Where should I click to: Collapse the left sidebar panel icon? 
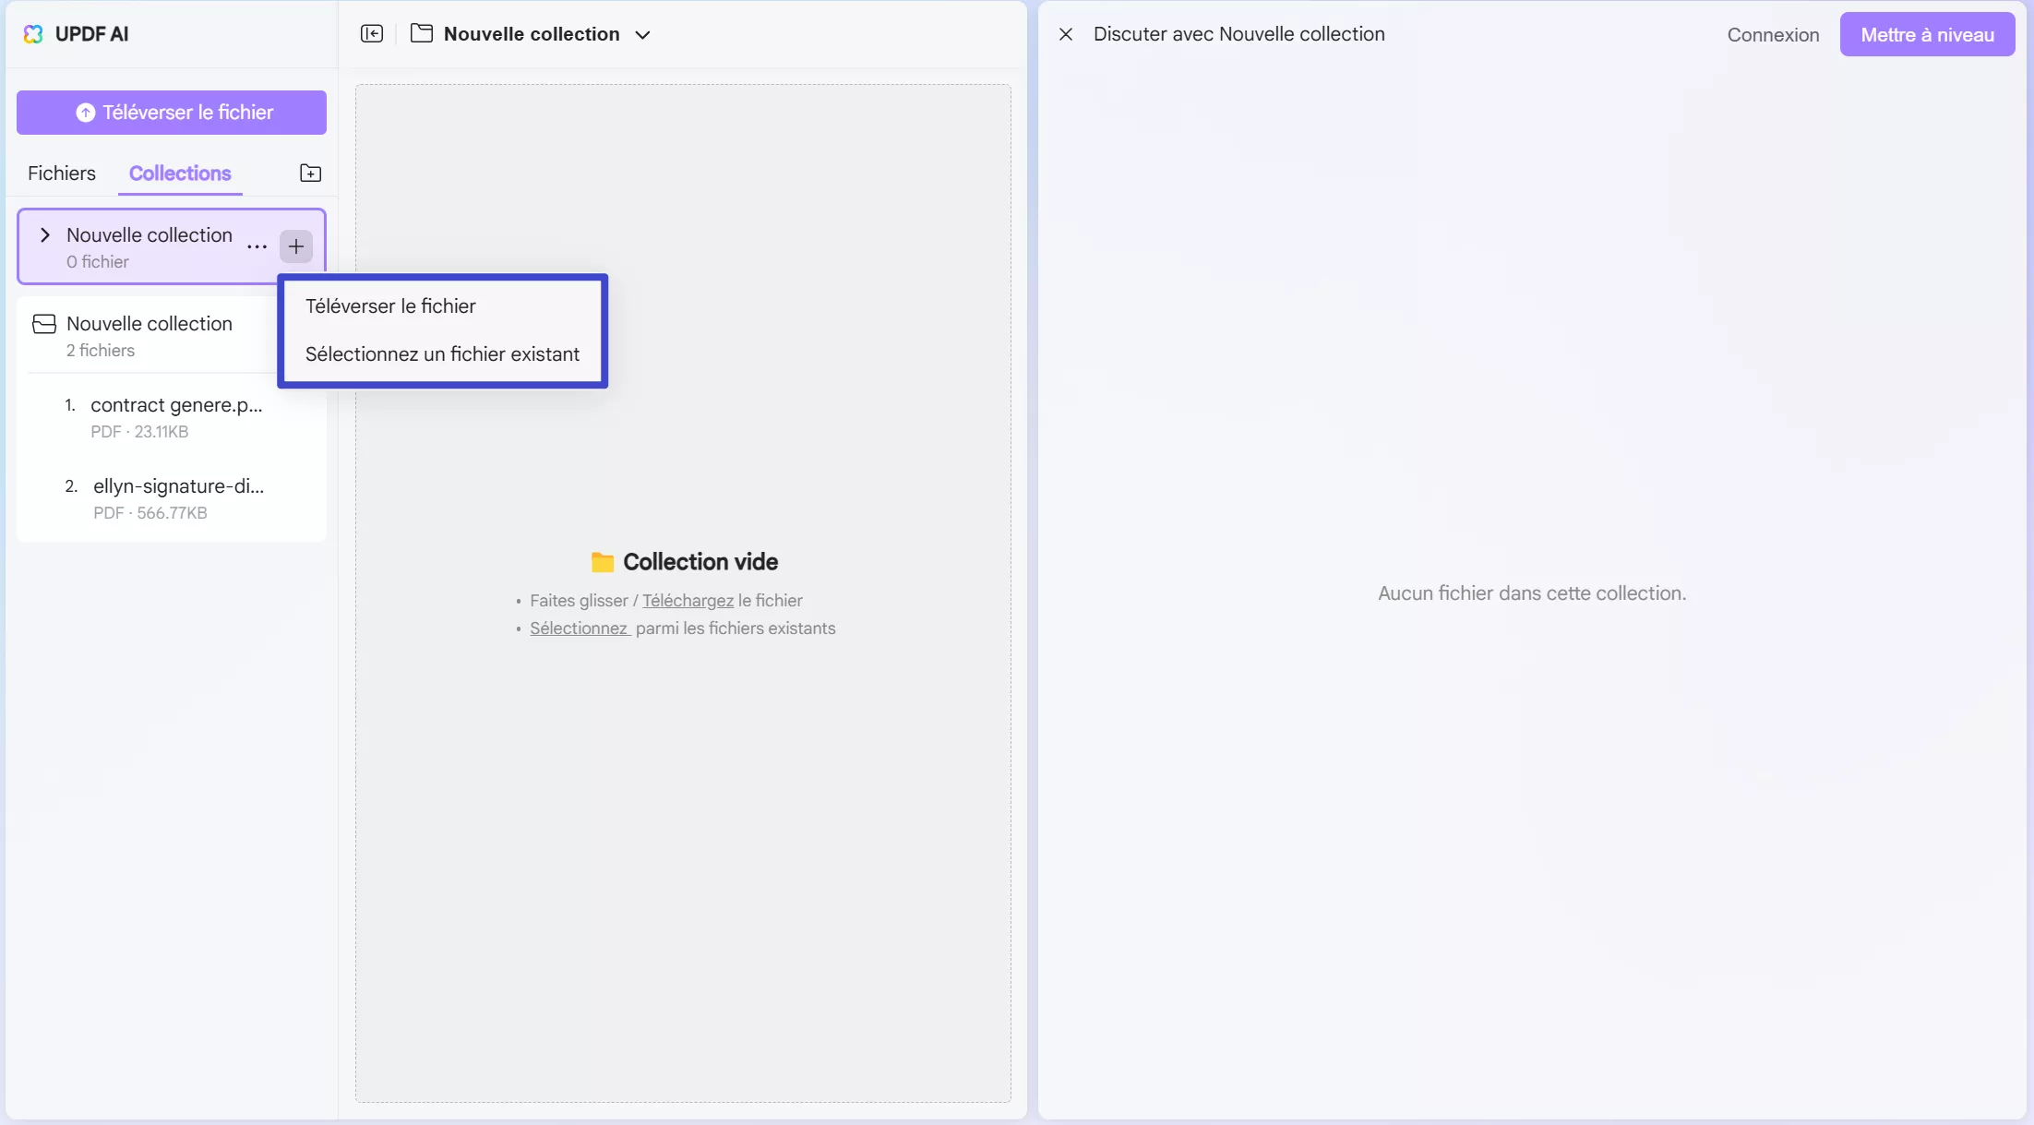pyautogui.click(x=372, y=34)
